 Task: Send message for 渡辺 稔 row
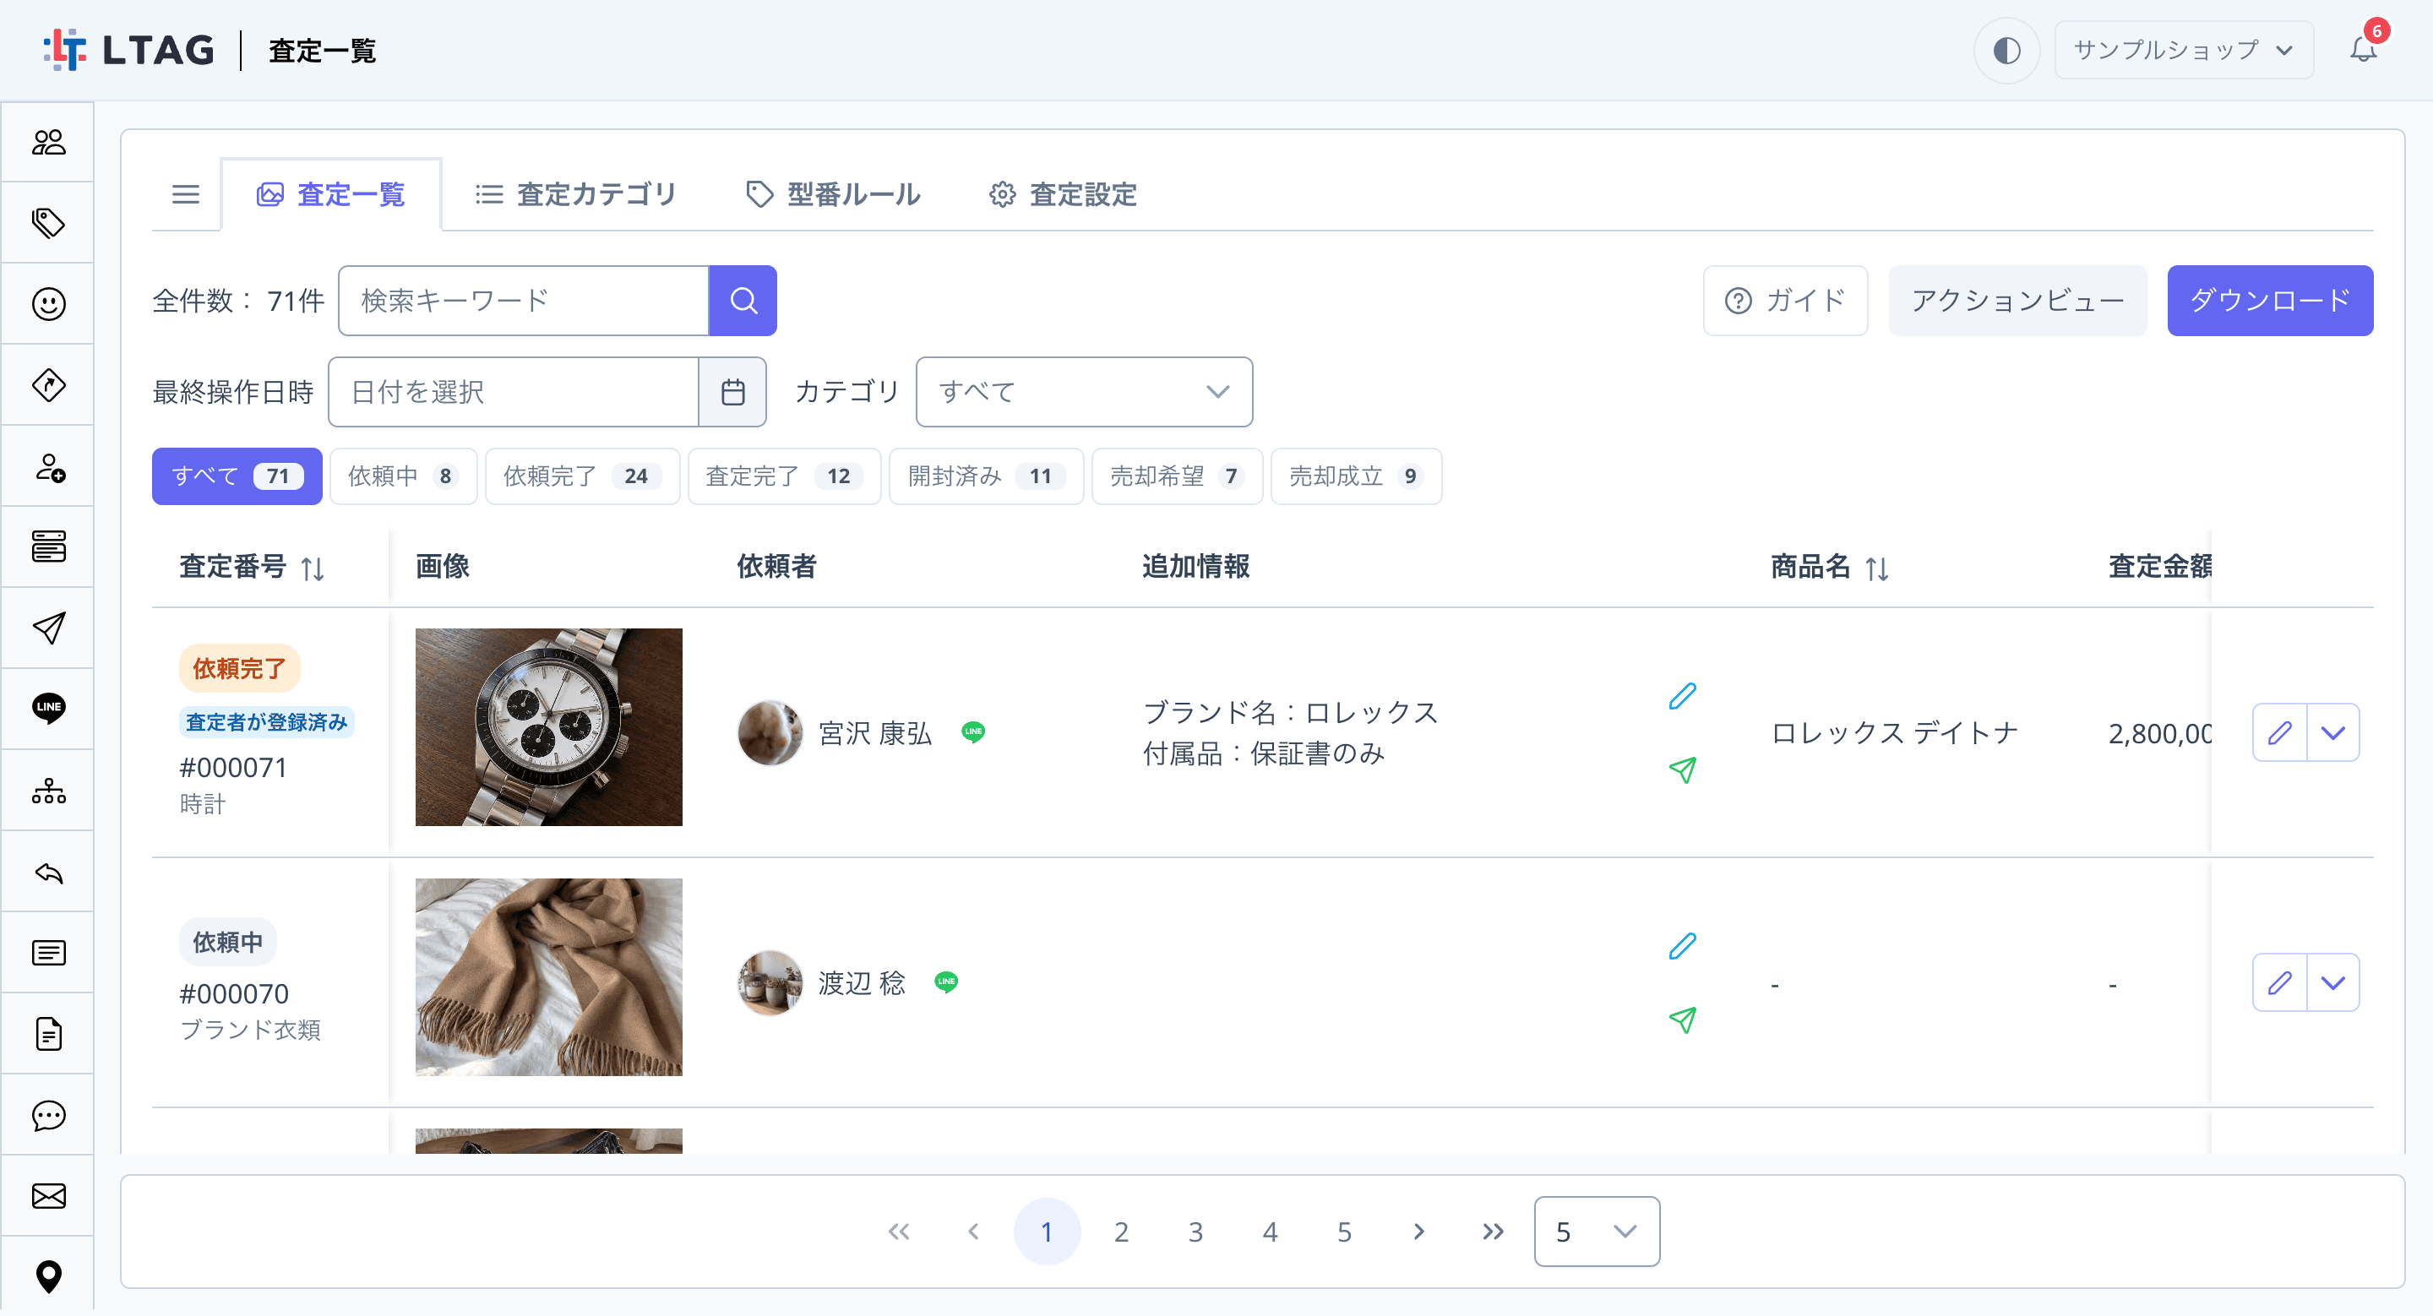[x=1682, y=1020]
